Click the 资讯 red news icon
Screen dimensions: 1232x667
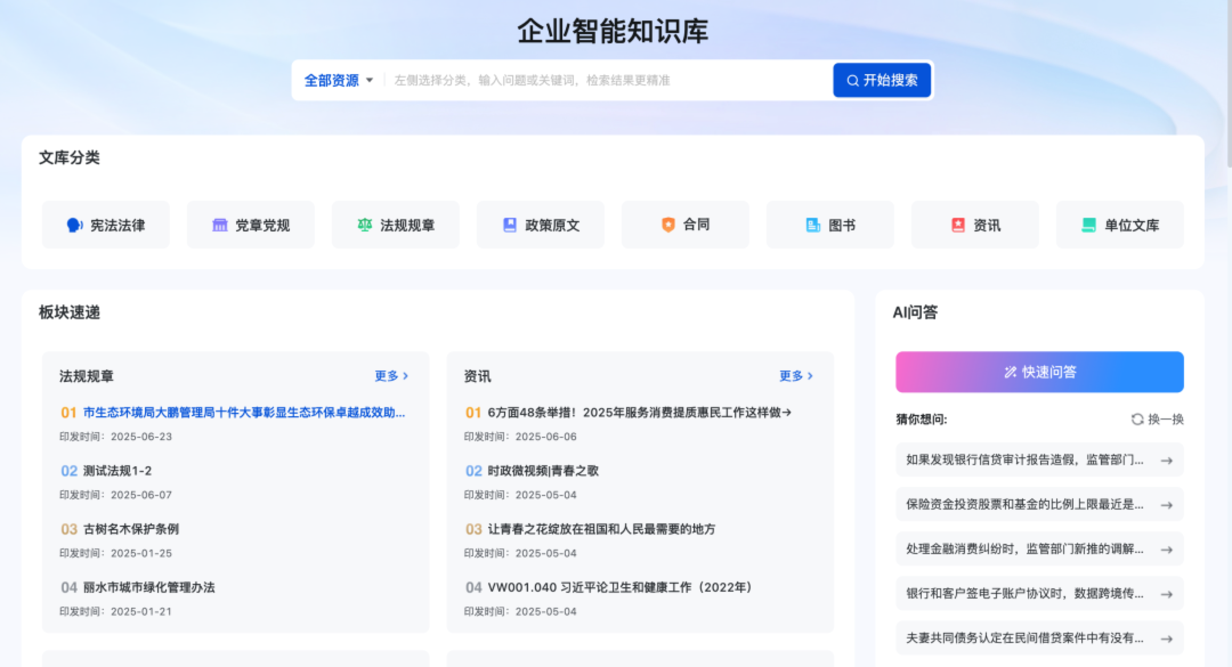pos(958,225)
